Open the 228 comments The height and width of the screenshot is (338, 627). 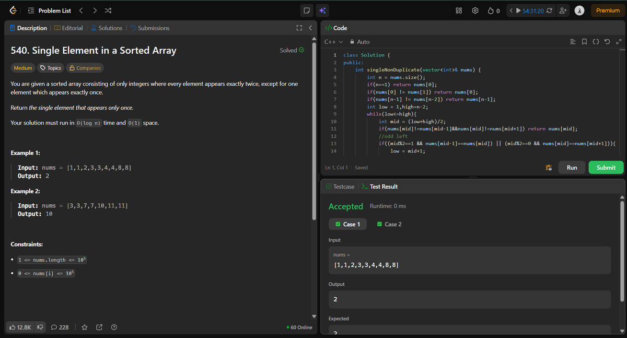(60, 327)
